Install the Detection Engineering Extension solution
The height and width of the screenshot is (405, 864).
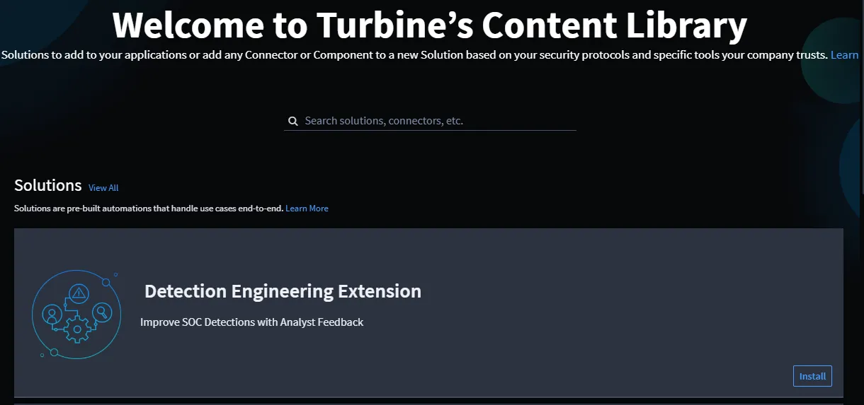click(812, 376)
